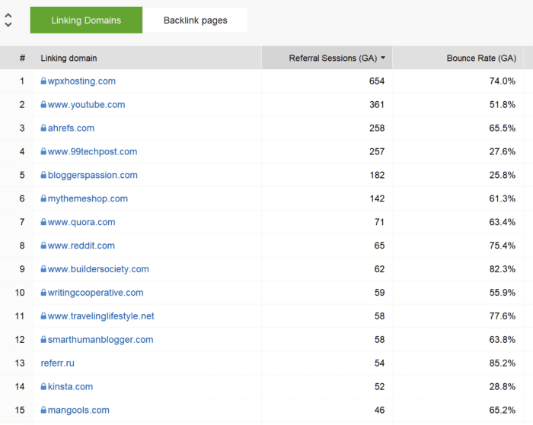Viewport: 533px width, 425px height.
Task: Click row number 13 cell
Action: (x=20, y=363)
